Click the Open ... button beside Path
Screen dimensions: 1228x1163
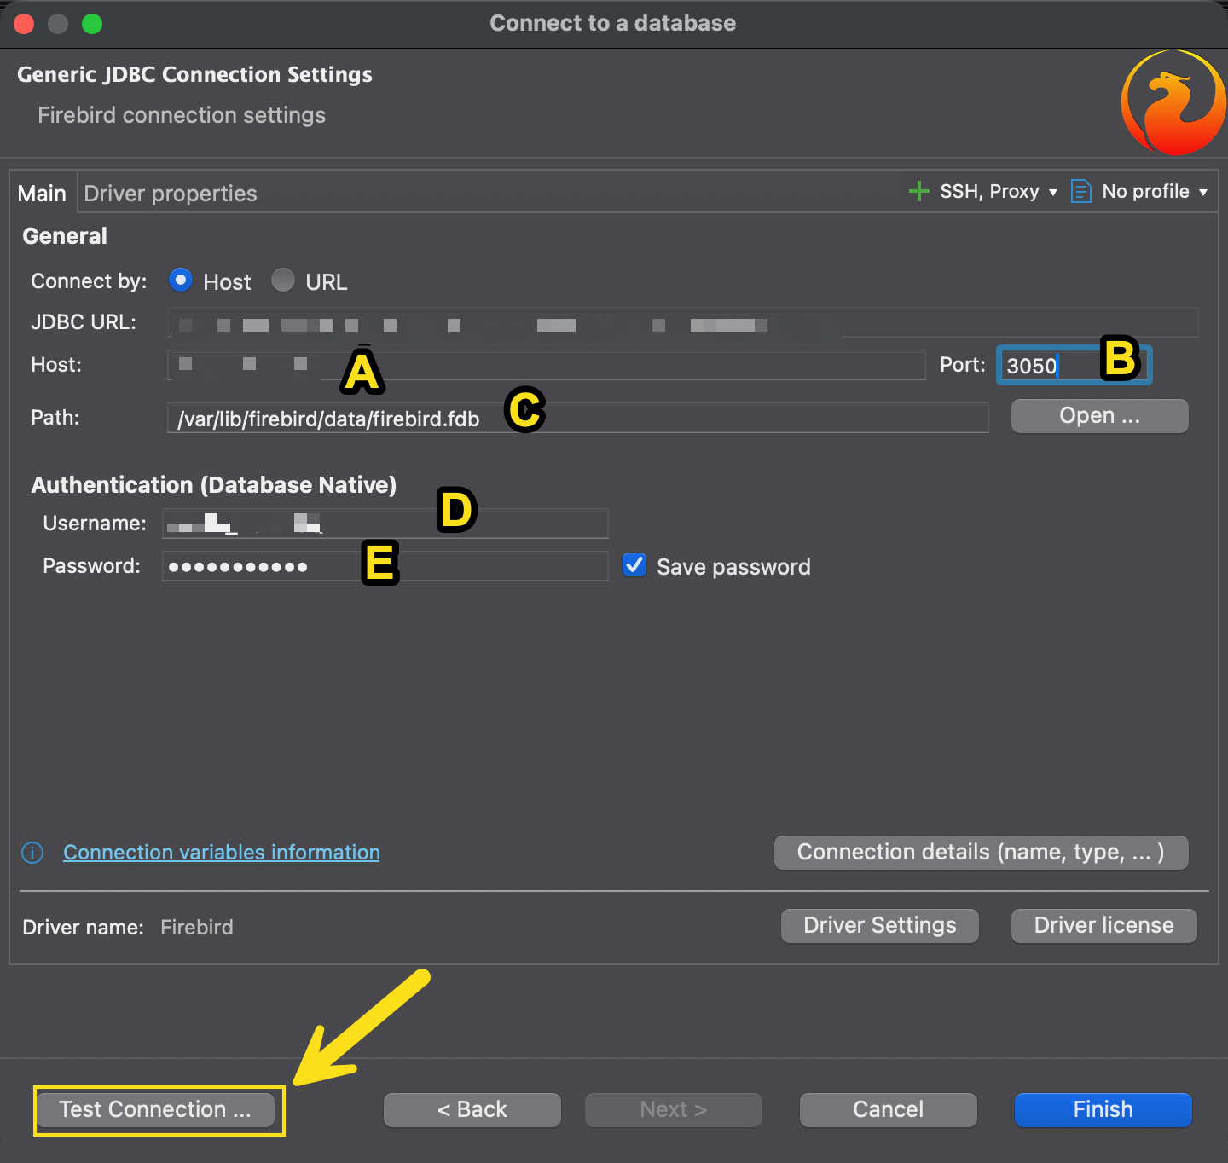(1099, 416)
